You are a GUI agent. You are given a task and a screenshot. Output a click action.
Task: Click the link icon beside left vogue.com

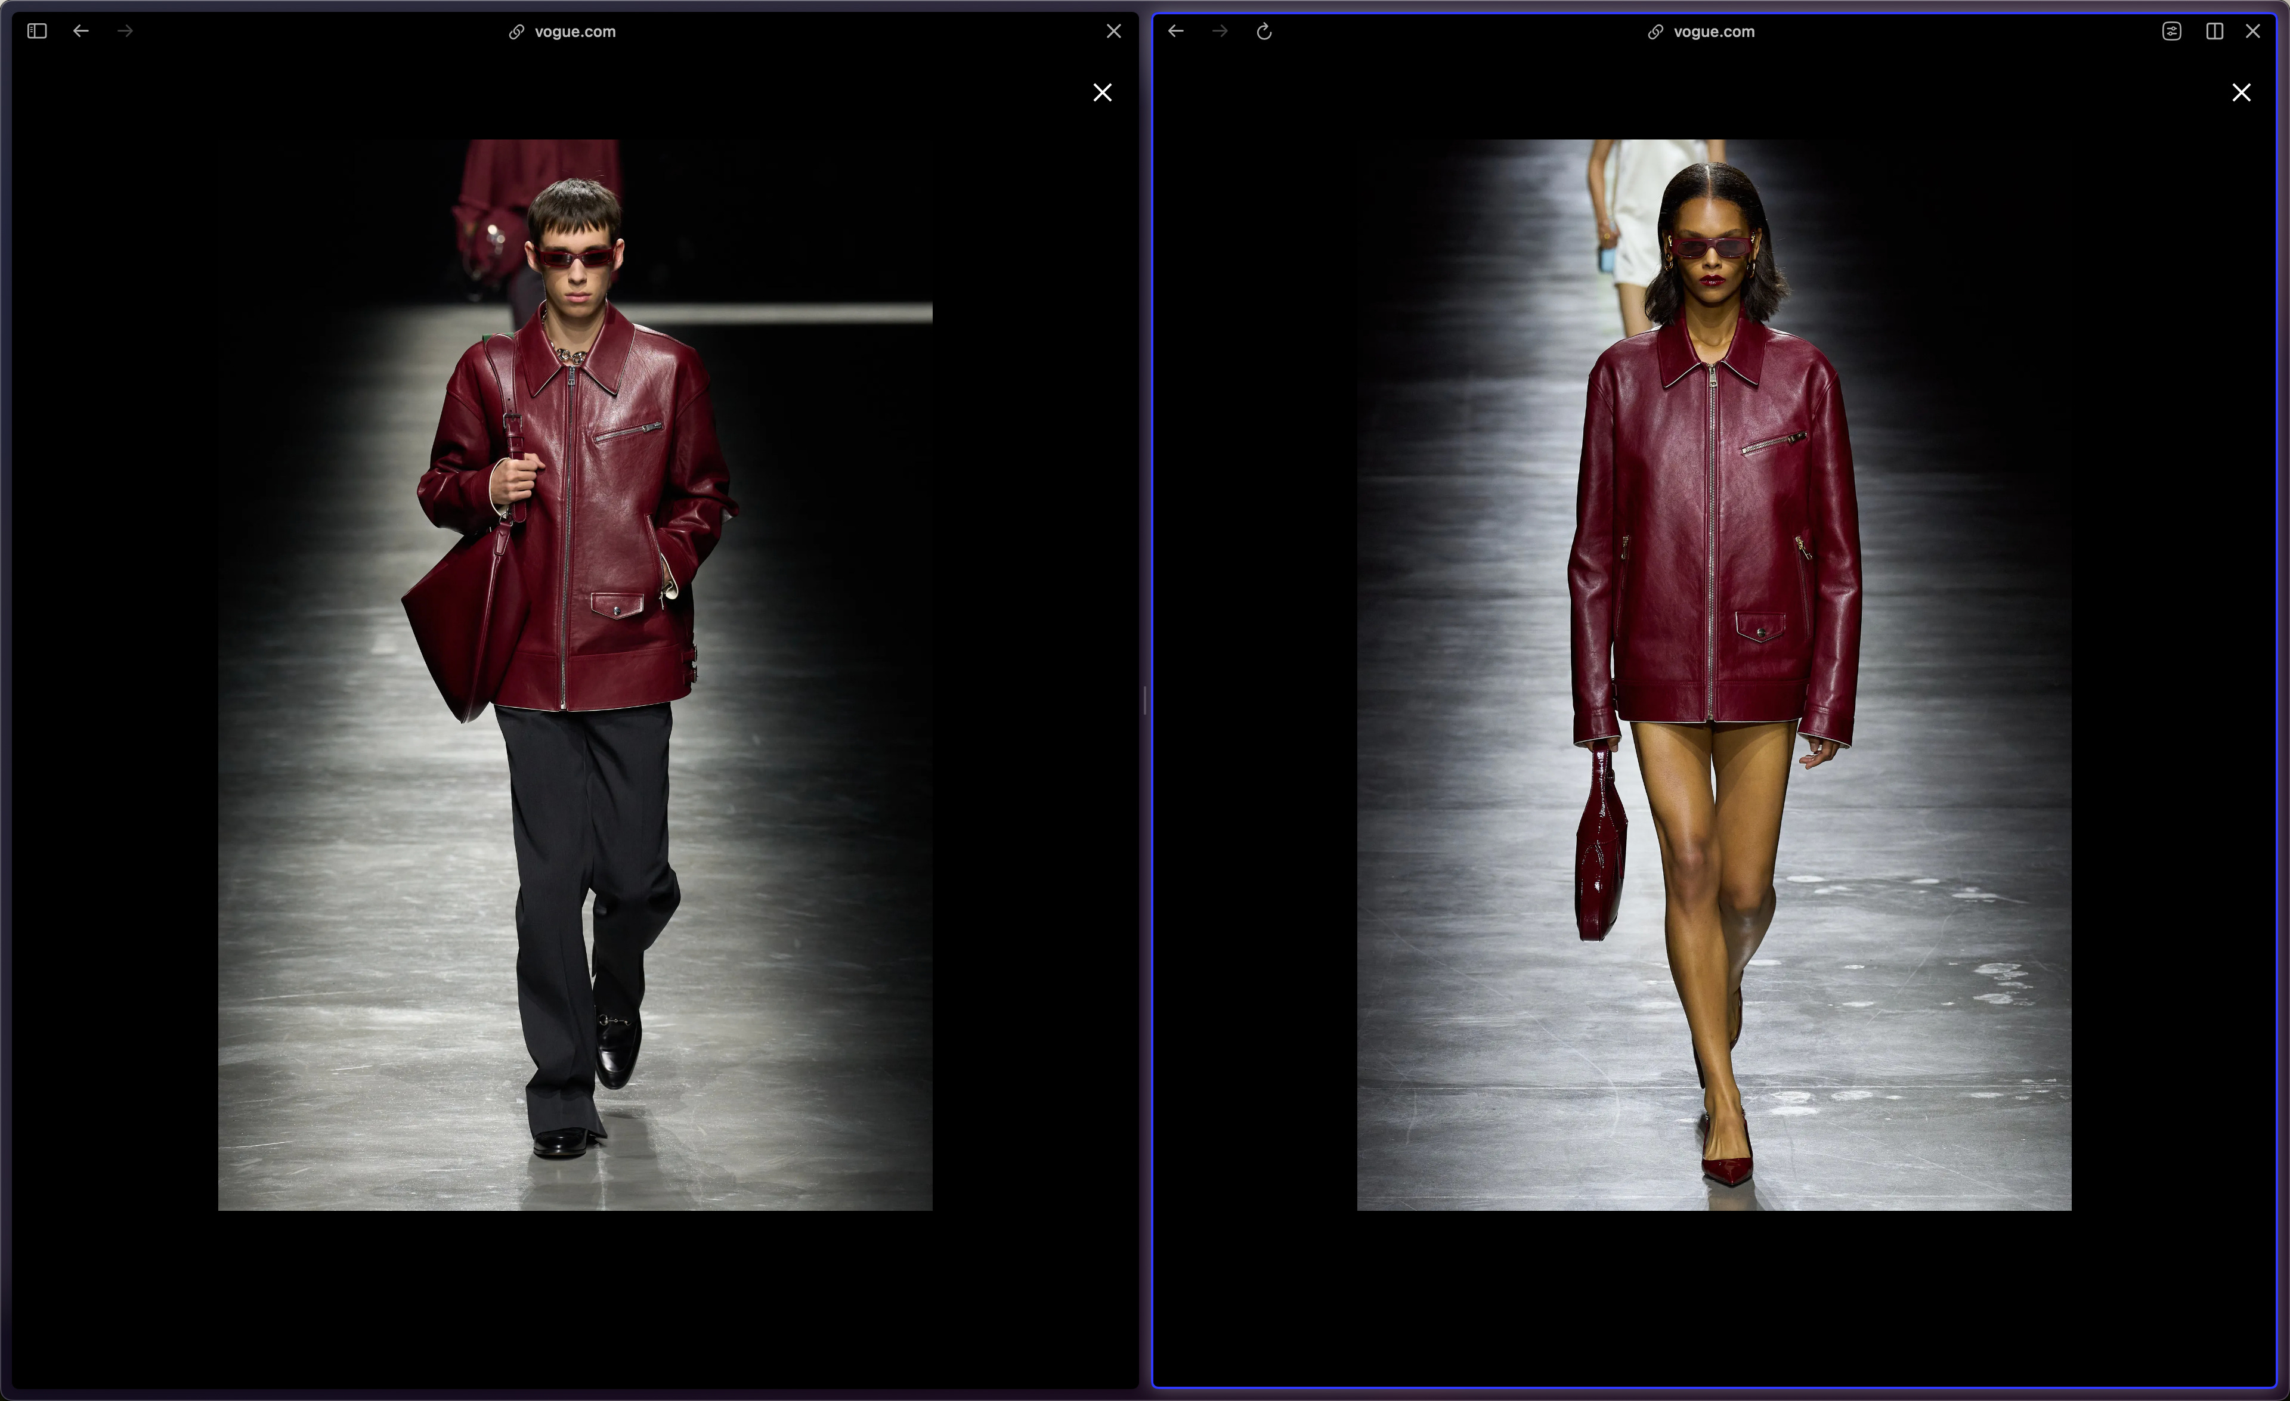click(x=516, y=33)
